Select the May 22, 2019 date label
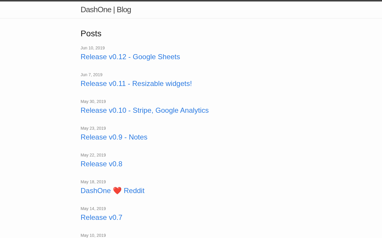 tap(93, 155)
